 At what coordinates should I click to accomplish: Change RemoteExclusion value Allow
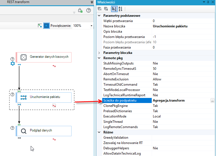tap(183, 79)
